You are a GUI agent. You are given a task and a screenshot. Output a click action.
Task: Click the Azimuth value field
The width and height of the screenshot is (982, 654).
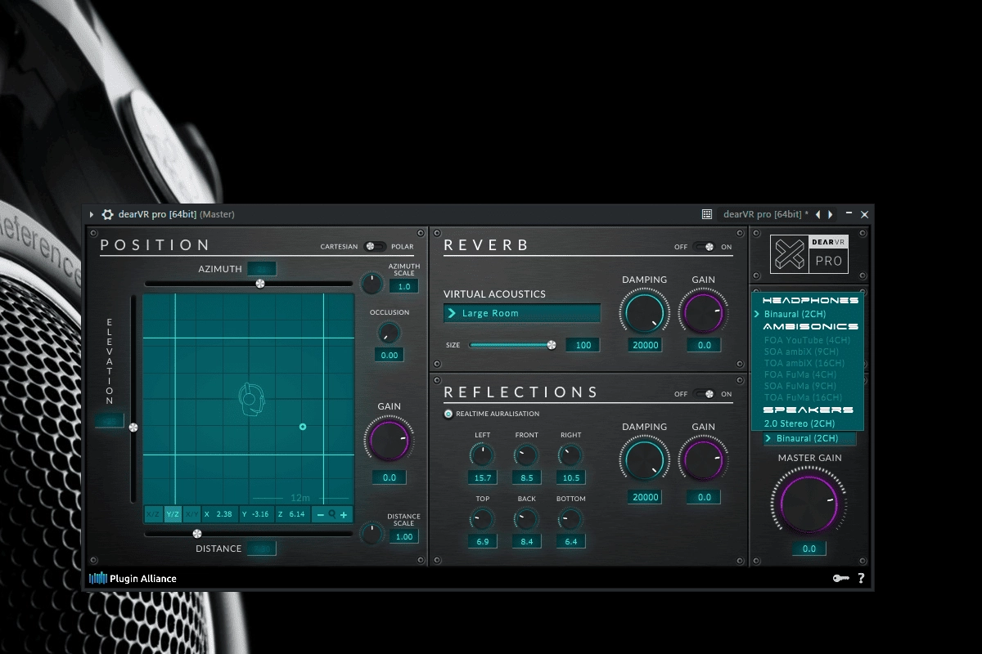click(x=262, y=269)
